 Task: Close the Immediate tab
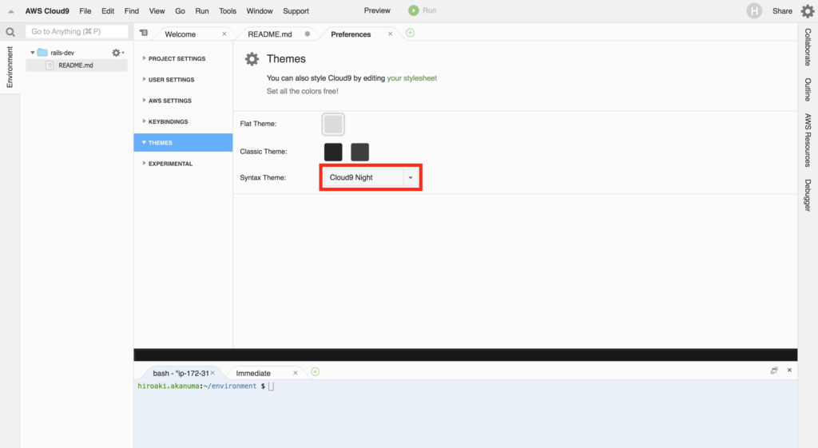point(296,373)
